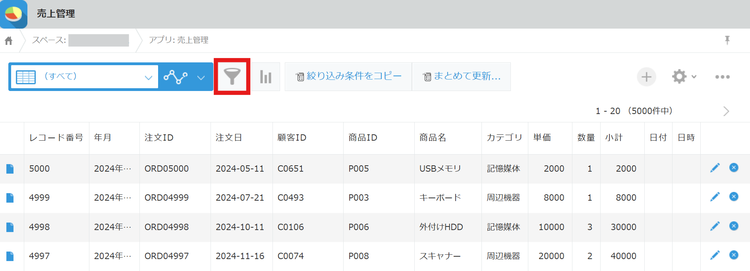This screenshot has width=750, height=271.
Task: Add a new record with plus icon
Action: point(646,77)
